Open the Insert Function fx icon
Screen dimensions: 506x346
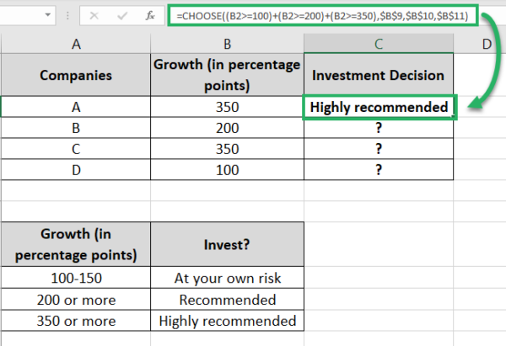(x=150, y=15)
